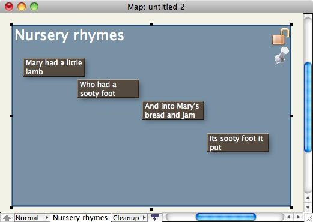Select 'And into Mary's bread and jam' note
Screen dimensions: 313x222
coord(173,110)
